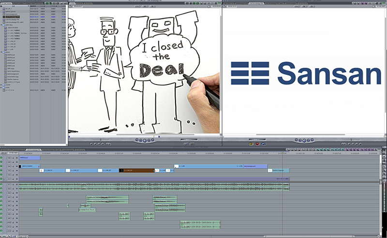Screen dimensions: 387x238
Task: Select hand_hayashi.png in the Browser
Action: click(14, 71)
